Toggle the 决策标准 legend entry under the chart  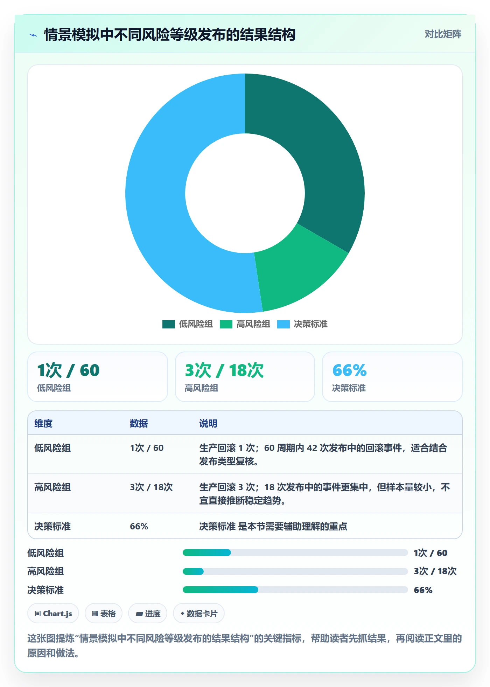[x=302, y=324]
